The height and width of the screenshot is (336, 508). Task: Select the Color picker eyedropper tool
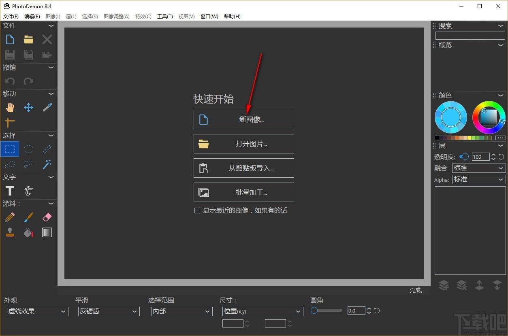coord(47,107)
